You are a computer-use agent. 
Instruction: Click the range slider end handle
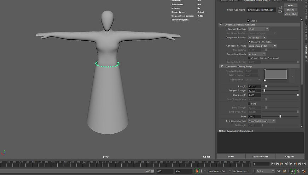coord(152,171)
